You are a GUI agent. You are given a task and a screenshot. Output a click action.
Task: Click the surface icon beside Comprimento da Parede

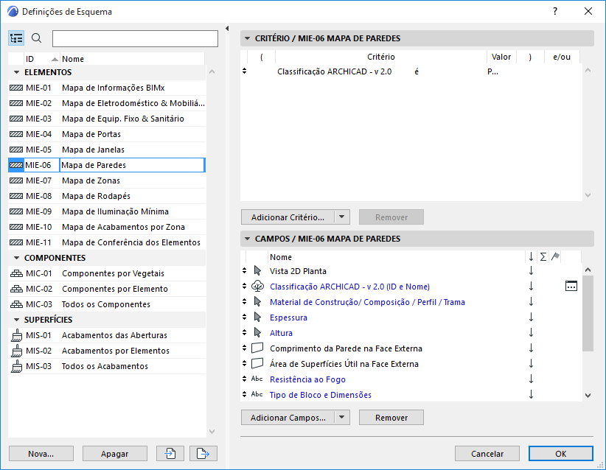pyautogui.click(x=257, y=348)
